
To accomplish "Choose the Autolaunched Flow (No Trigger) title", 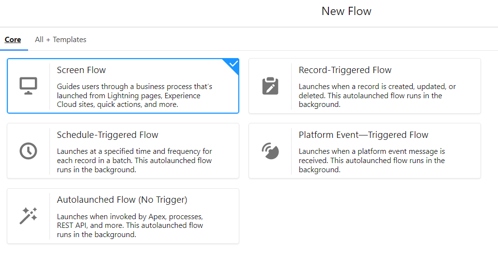I will coord(122,200).
